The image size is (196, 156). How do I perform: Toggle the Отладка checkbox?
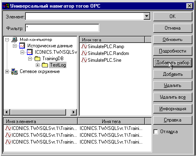[156, 132]
